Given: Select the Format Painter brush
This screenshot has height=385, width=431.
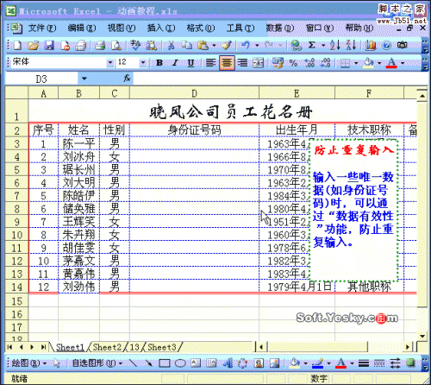Looking at the screenshot, I should pyautogui.click(x=227, y=45).
